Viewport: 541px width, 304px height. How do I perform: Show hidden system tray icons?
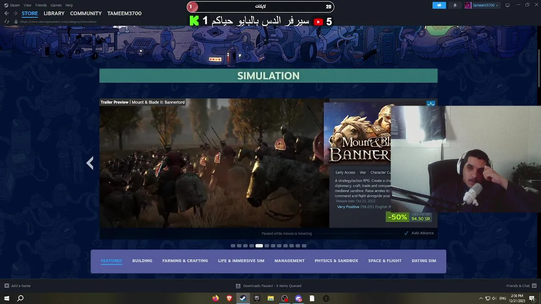481,299
